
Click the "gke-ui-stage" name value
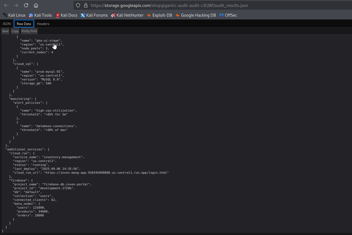tap(48, 41)
